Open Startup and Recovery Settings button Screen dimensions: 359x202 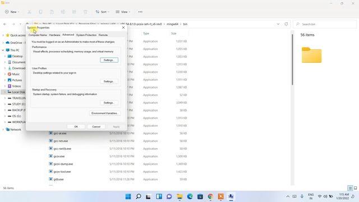click(109, 103)
